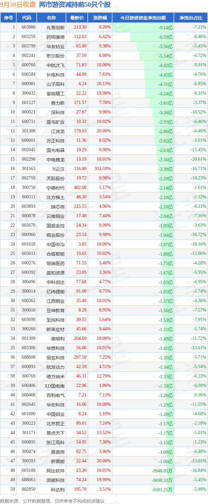This screenshot has width=208, height=504.
Task: Click 12.79% change for 德方纳米
Action: [x=104, y=377]
